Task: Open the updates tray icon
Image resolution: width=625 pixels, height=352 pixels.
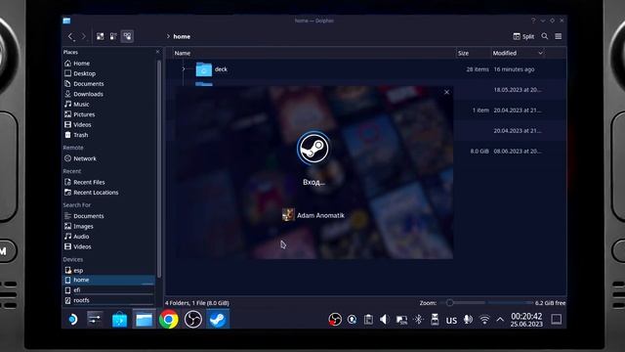Action: coord(352,320)
